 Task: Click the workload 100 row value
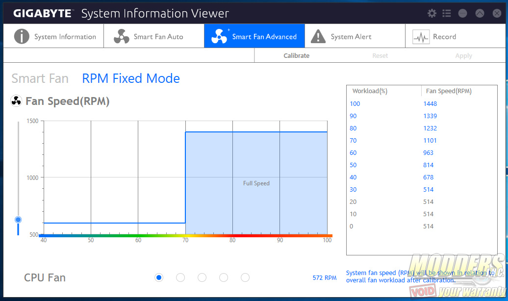[x=355, y=103]
